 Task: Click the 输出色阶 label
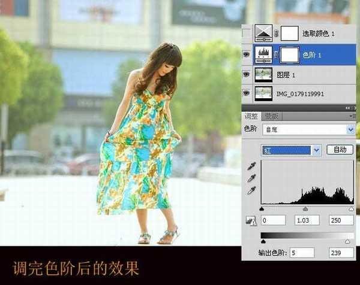click(x=272, y=253)
